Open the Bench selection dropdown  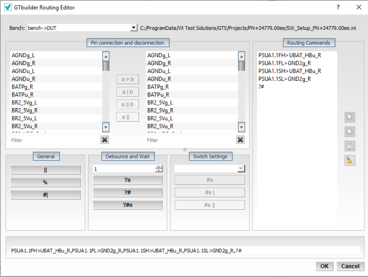(x=133, y=27)
